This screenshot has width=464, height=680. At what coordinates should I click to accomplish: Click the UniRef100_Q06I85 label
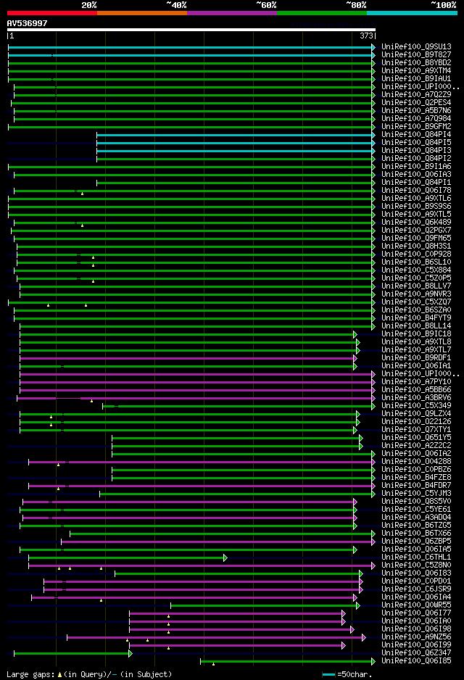pos(416,661)
